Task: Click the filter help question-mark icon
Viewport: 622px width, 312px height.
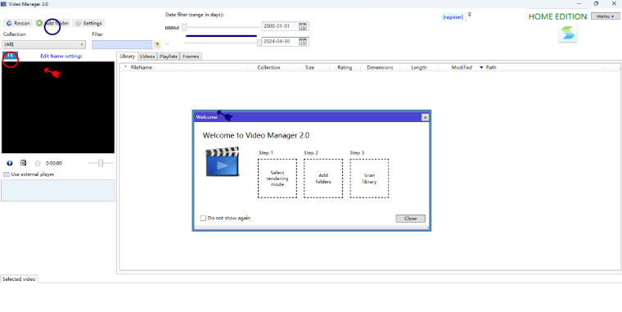Action: [157, 45]
